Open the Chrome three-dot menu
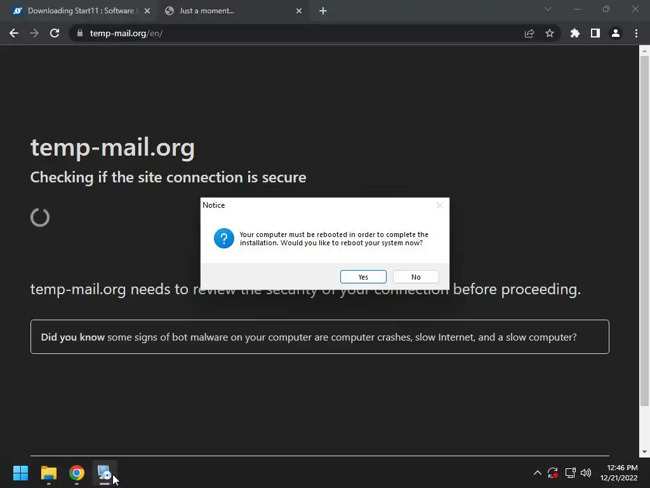This screenshot has height=488, width=650. click(636, 33)
